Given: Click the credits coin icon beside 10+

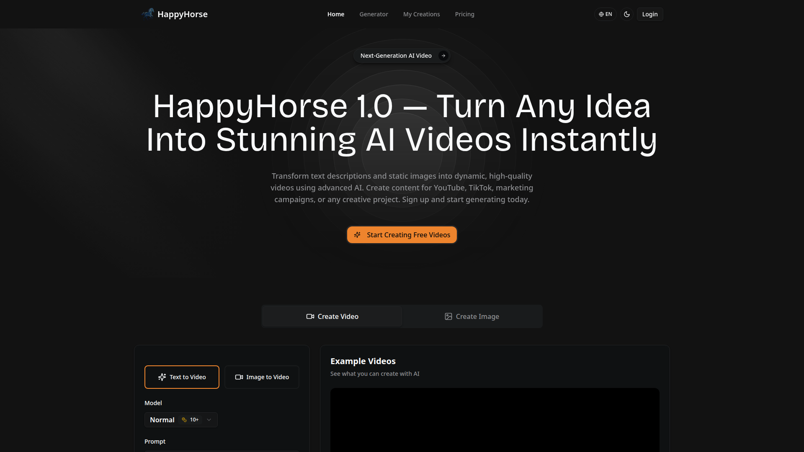Looking at the screenshot, I should [184, 420].
